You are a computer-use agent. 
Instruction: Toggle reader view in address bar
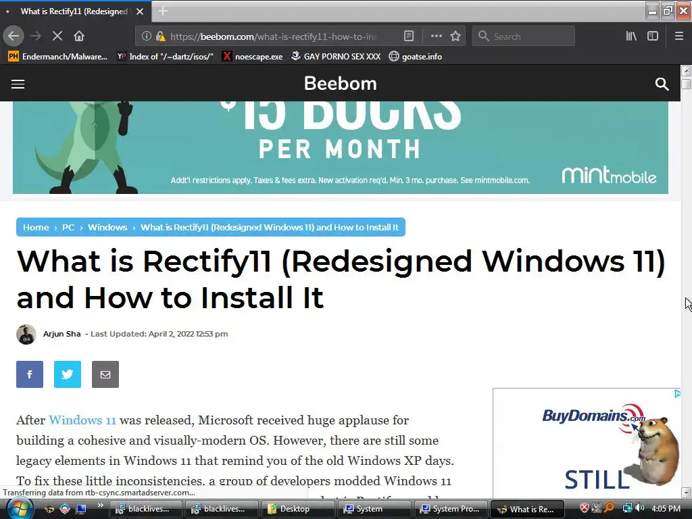click(x=409, y=36)
